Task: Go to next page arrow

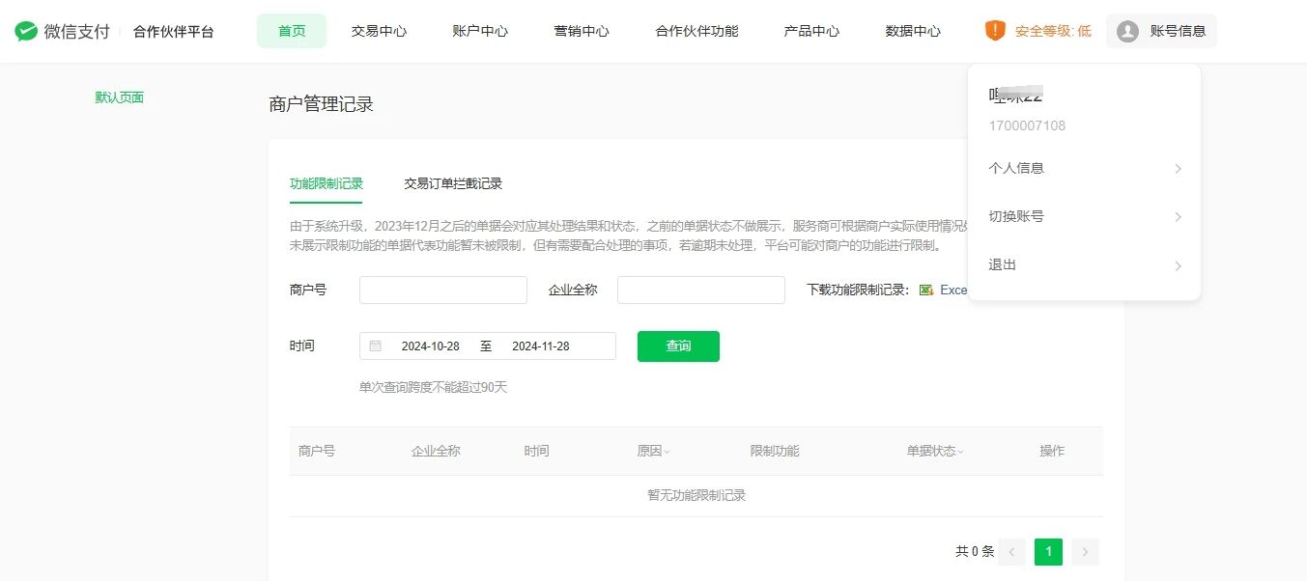Action: 1086,552
